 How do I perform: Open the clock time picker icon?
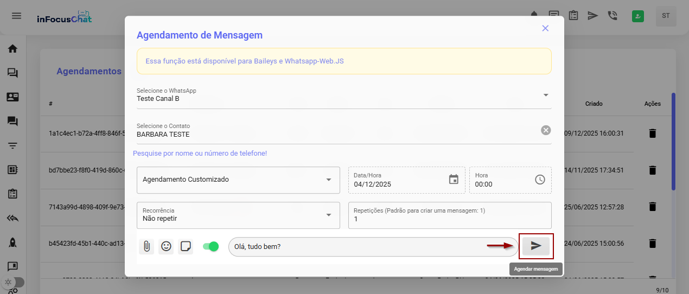coord(540,180)
